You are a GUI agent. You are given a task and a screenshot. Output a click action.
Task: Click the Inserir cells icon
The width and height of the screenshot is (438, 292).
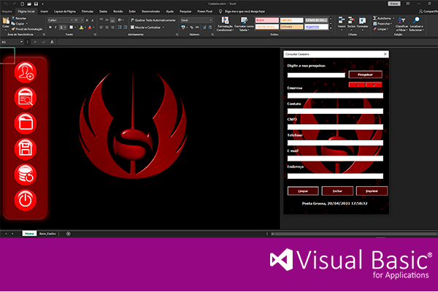tap(342, 20)
